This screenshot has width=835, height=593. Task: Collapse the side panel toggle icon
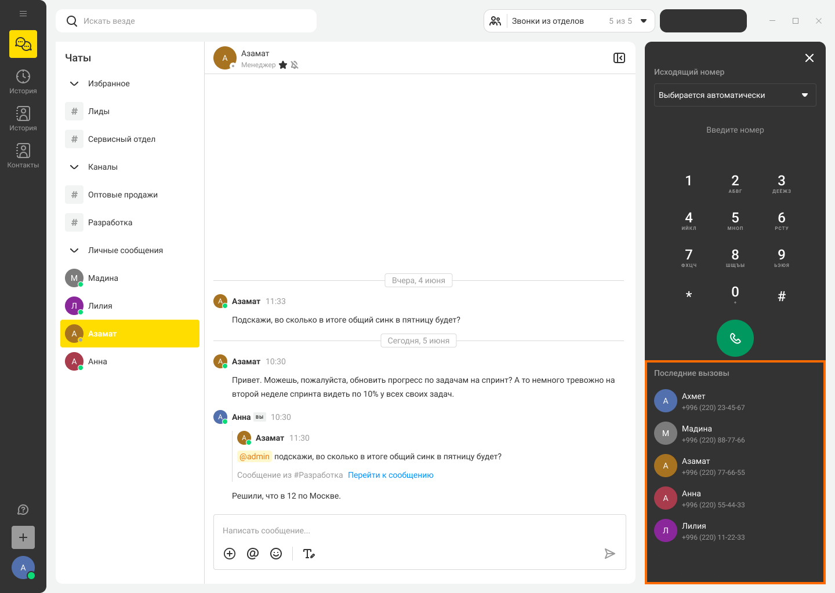[619, 58]
